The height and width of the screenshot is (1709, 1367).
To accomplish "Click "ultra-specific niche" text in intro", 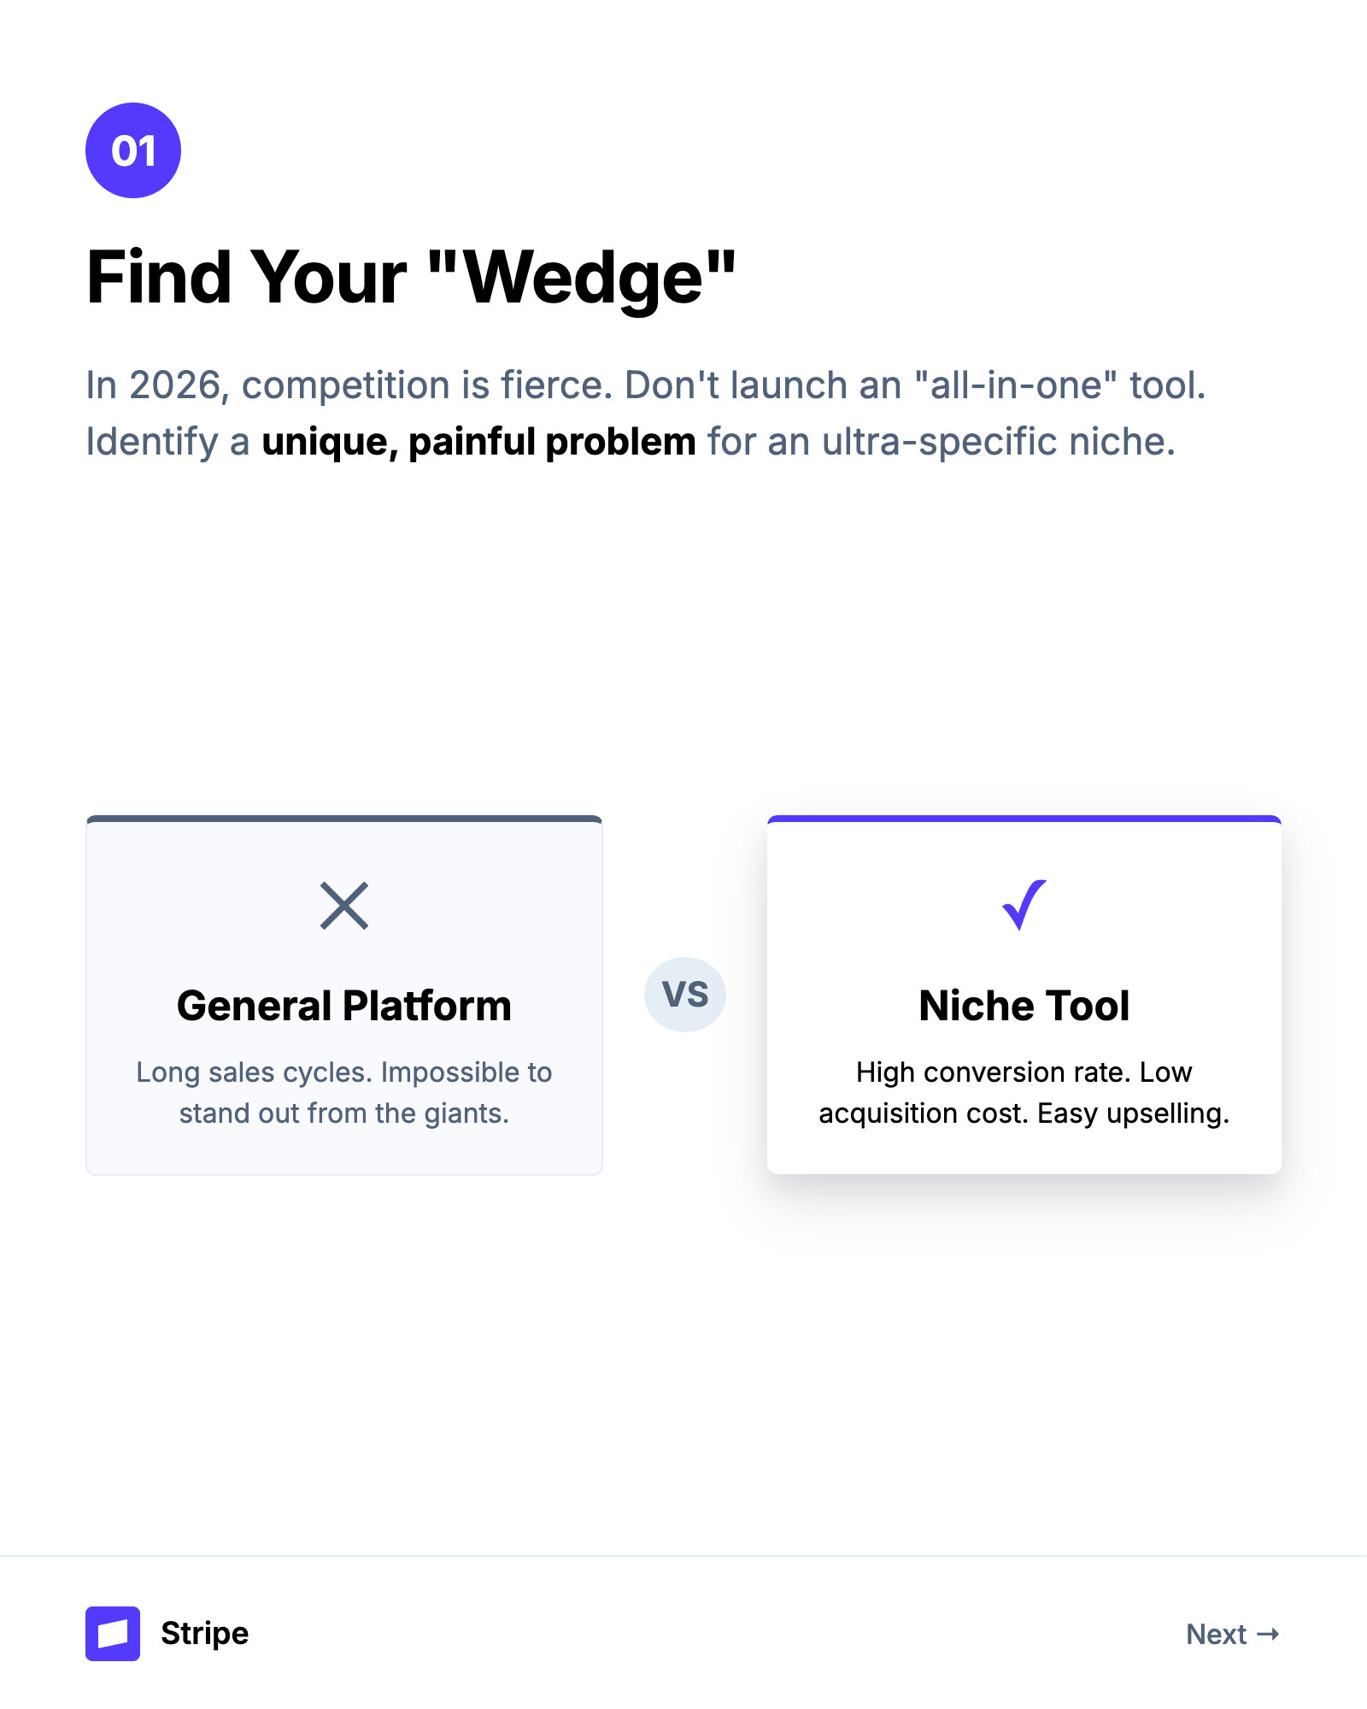I will [998, 442].
